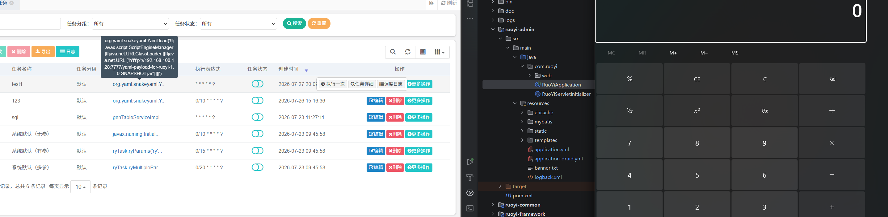Click 编辑 for task 123
This screenshot has height=217, width=888.
(376, 101)
